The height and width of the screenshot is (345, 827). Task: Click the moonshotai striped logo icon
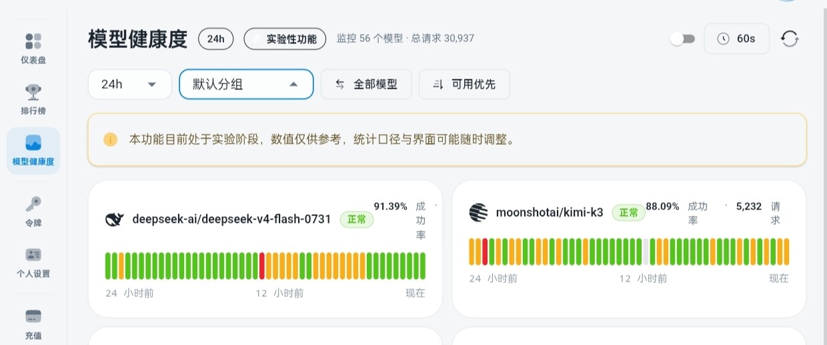(x=478, y=212)
